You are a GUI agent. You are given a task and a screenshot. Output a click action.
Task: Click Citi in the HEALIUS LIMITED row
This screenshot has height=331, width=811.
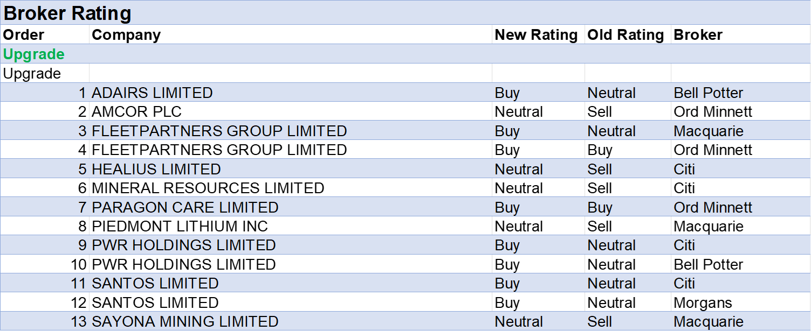coord(684,169)
